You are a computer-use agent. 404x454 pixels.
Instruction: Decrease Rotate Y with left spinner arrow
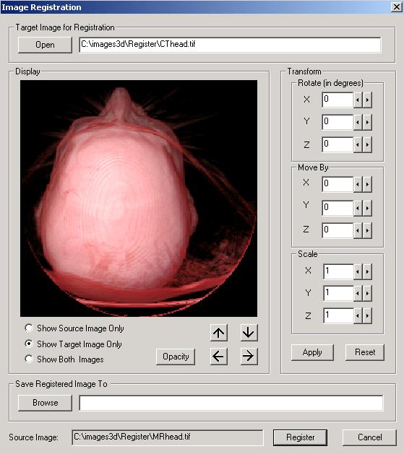pos(358,122)
